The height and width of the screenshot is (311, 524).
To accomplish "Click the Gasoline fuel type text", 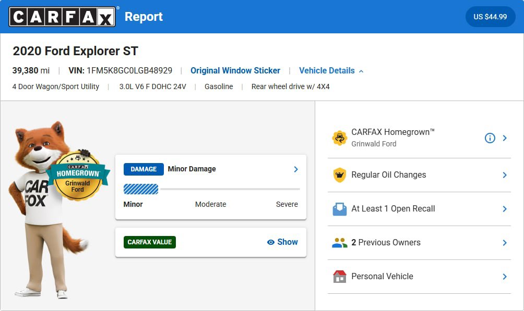I will click(219, 87).
